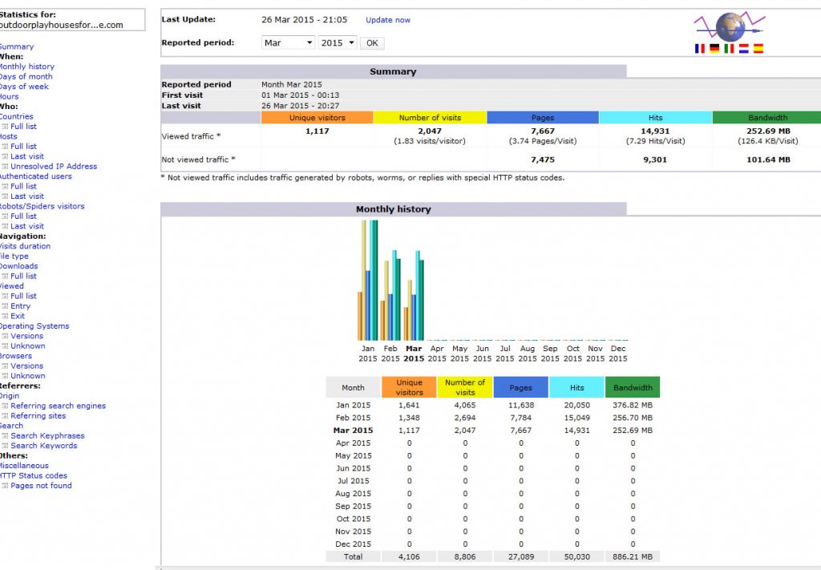Click the Jan 2015 unique visitors value 1,641

409,405
